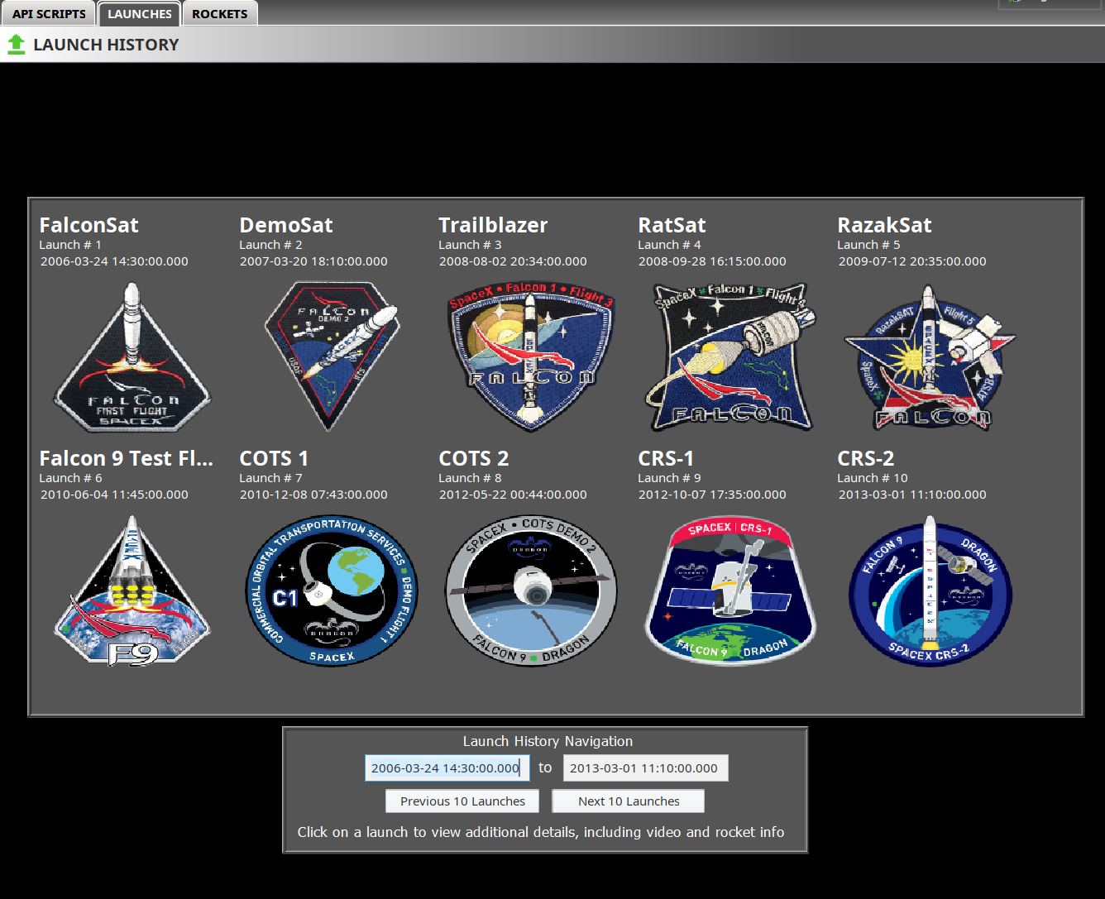Click the FalconSat title
The image size is (1105, 899).
coord(88,225)
